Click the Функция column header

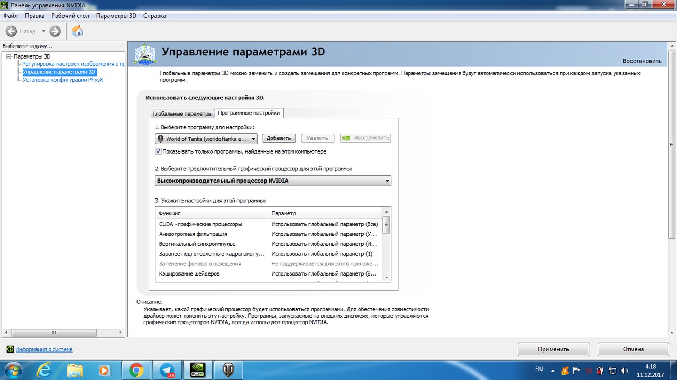pos(212,213)
